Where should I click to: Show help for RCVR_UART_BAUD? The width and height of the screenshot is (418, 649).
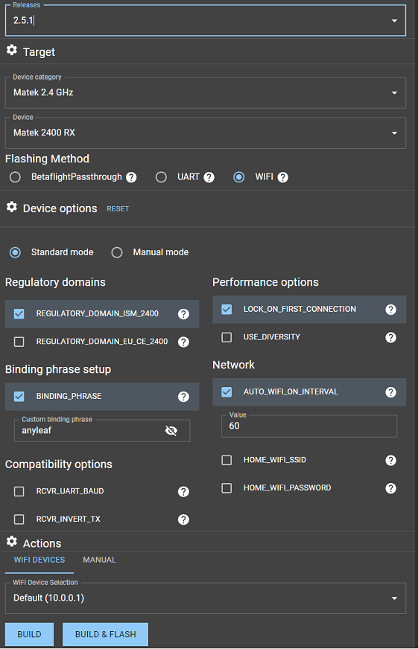183,491
